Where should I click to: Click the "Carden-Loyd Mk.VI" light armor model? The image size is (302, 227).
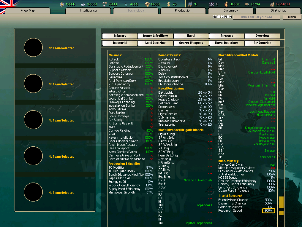[x=262, y=73]
